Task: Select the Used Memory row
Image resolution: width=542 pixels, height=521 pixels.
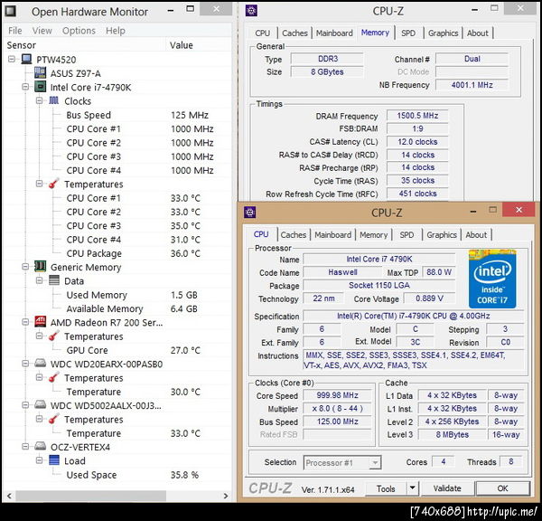Action: (117, 295)
